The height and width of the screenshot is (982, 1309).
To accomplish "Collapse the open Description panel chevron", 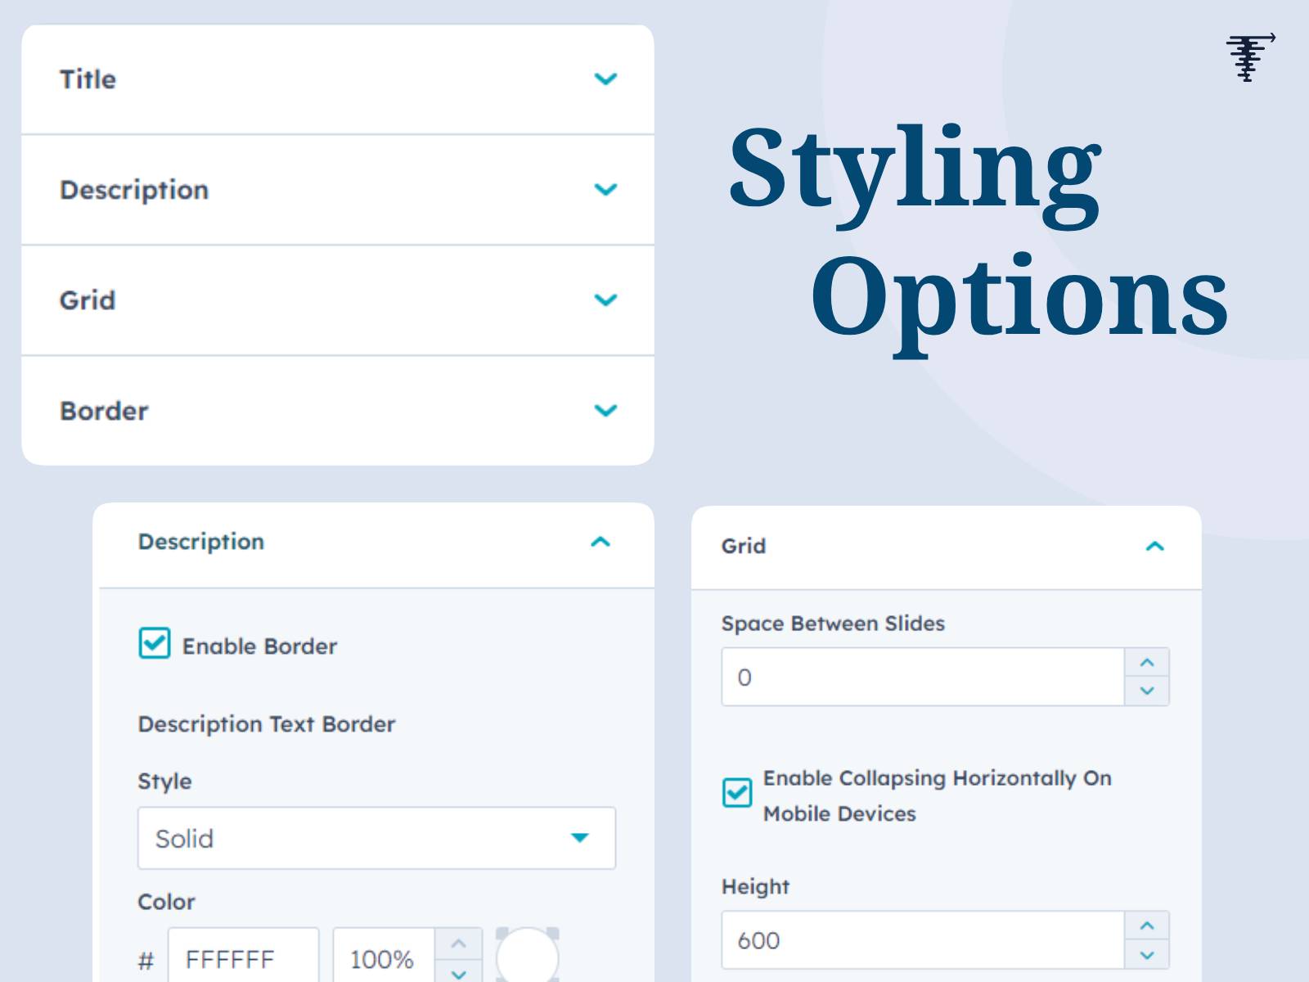I will 601,542.
